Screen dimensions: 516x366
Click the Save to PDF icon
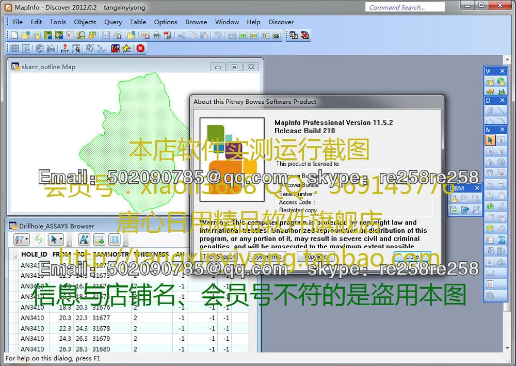pos(168,35)
